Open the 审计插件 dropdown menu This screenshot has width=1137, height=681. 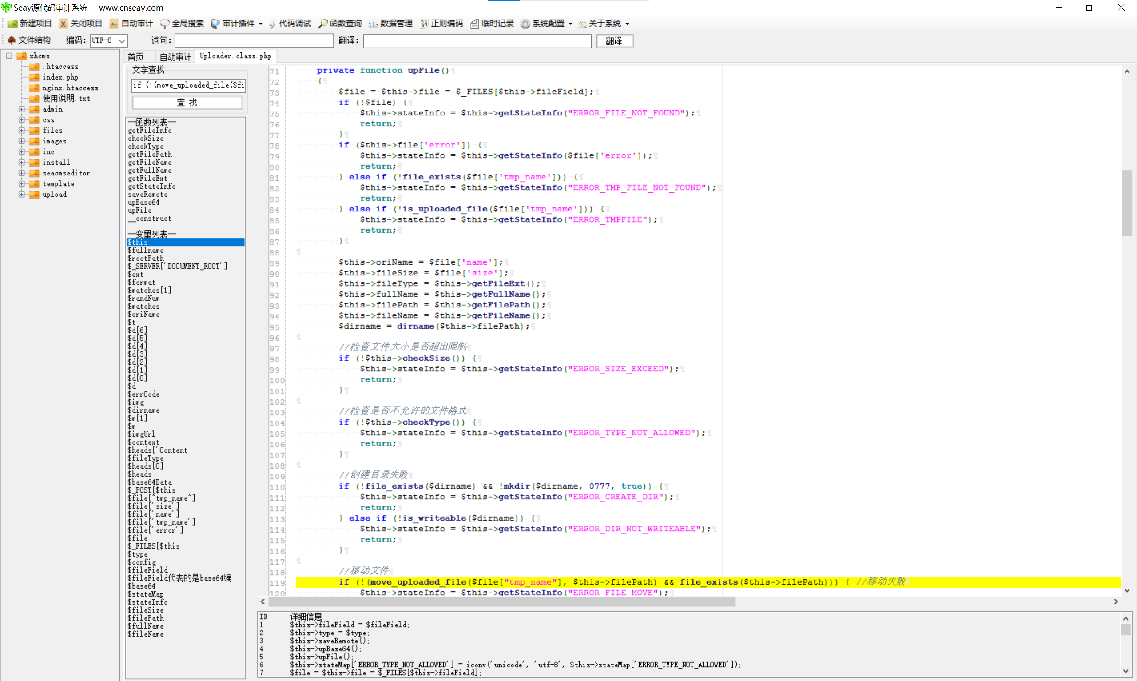(x=261, y=24)
